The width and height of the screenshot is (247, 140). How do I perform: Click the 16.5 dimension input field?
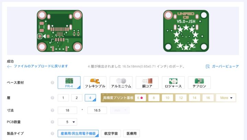(x=97, y=110)
